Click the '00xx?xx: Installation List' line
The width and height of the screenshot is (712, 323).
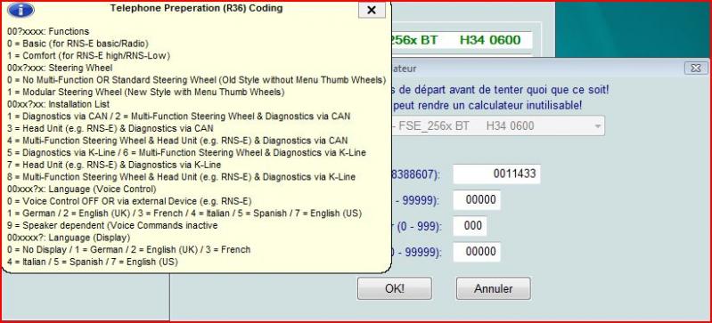point(58,104)
